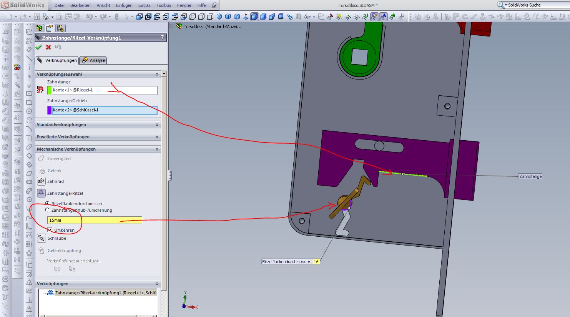Open the Extras menu
Viewport: 570px width, 317px height.
pos(145,5)
